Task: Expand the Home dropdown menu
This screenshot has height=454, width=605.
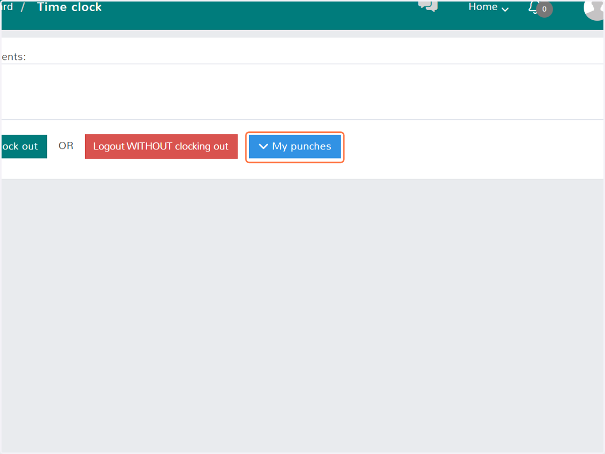Action: [x=489, y=7]
